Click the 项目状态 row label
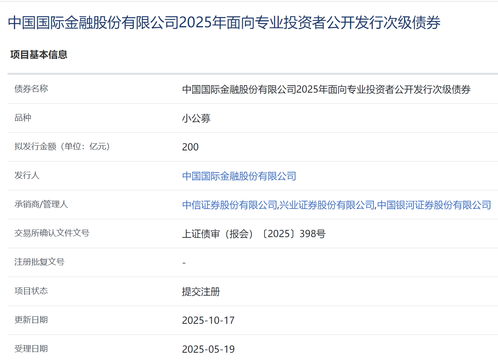498x361 pixels. tap(31, 291)
